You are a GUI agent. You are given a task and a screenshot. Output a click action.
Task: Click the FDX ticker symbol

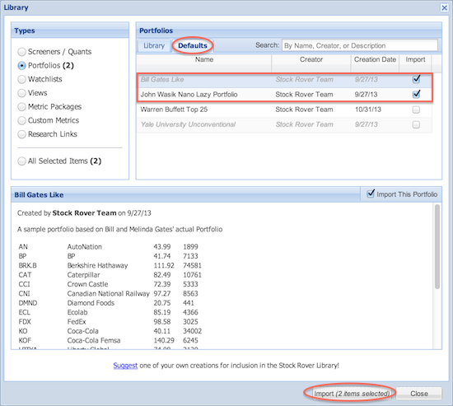tap(25, 322)
